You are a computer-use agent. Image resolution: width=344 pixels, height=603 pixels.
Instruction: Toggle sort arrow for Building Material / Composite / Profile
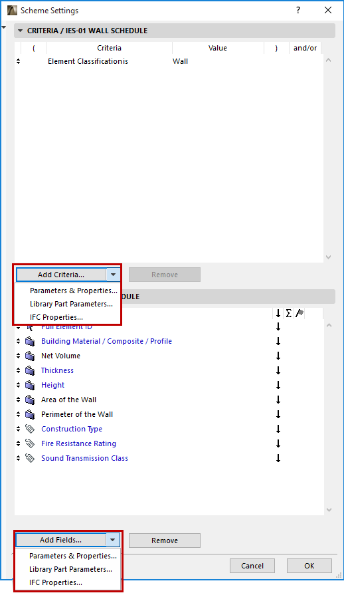coord(278,342)
